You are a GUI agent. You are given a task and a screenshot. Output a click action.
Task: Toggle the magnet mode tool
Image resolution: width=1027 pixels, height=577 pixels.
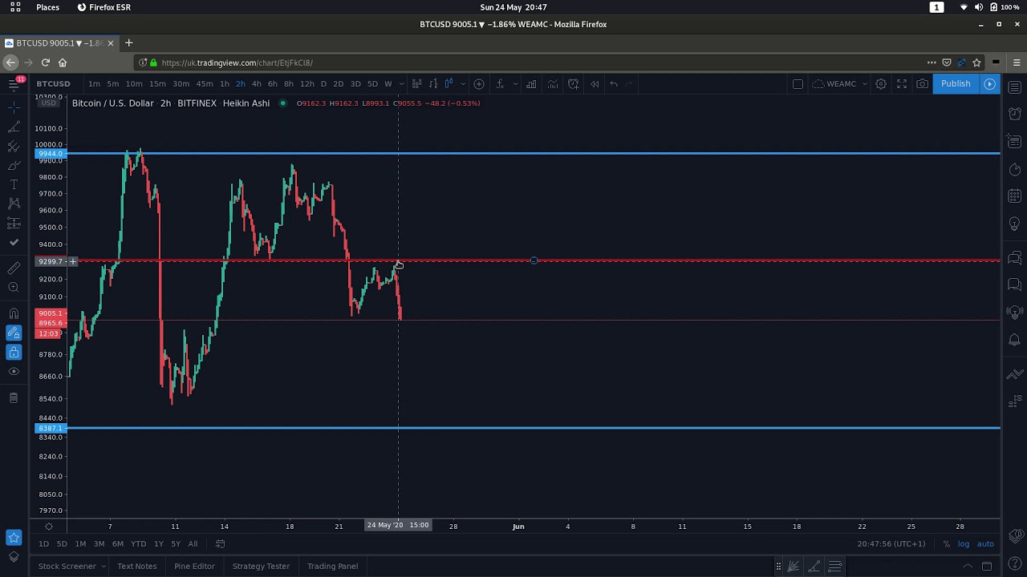[14, 313]
